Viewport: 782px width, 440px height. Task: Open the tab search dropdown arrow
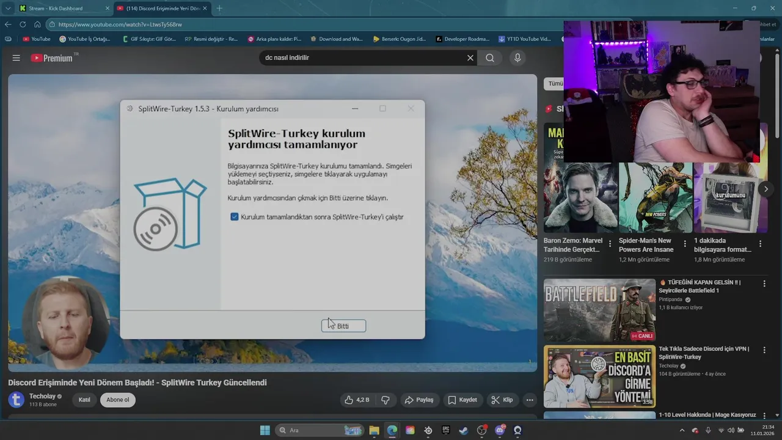8,8
